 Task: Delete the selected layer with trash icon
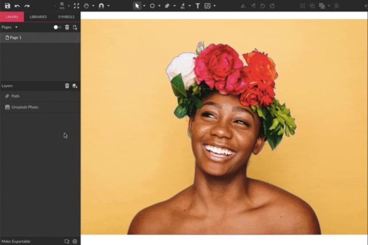[67, 86]
